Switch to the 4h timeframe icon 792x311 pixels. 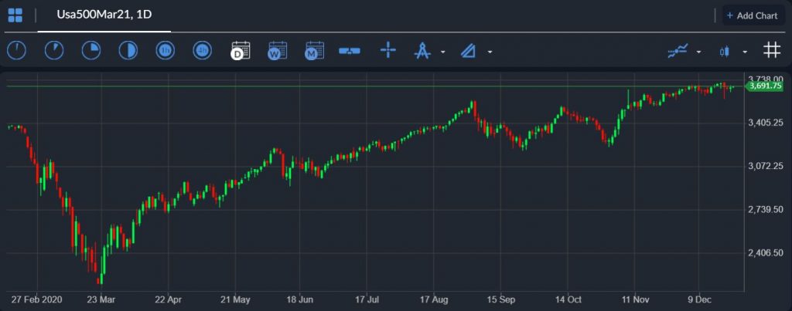pos(203,51)
